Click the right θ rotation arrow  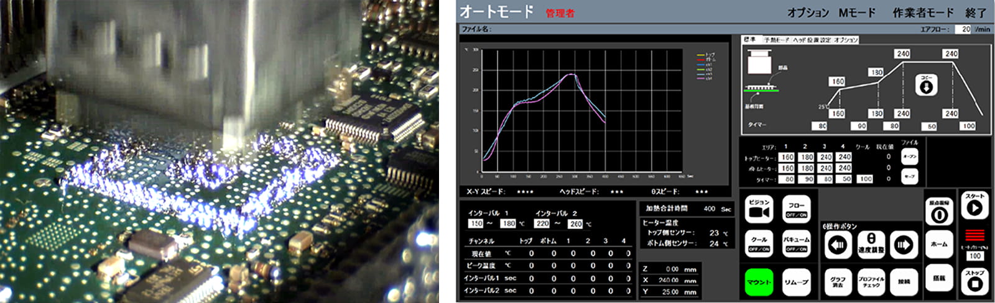pyautogui.click(x=903, y=245)
